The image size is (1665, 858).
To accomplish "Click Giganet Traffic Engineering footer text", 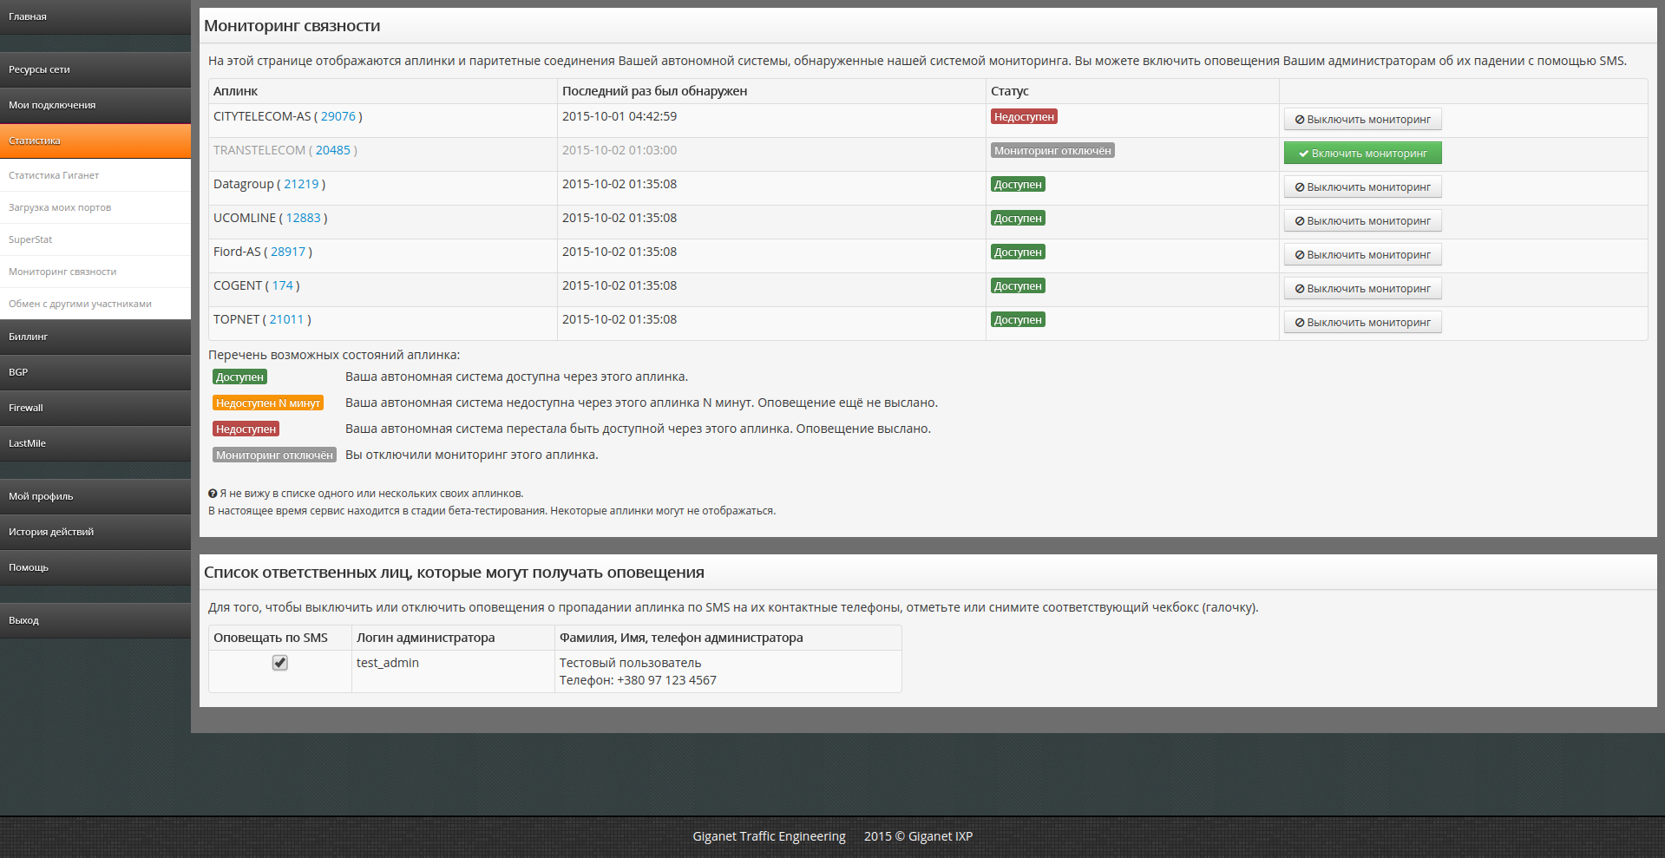I will point(769,836).
